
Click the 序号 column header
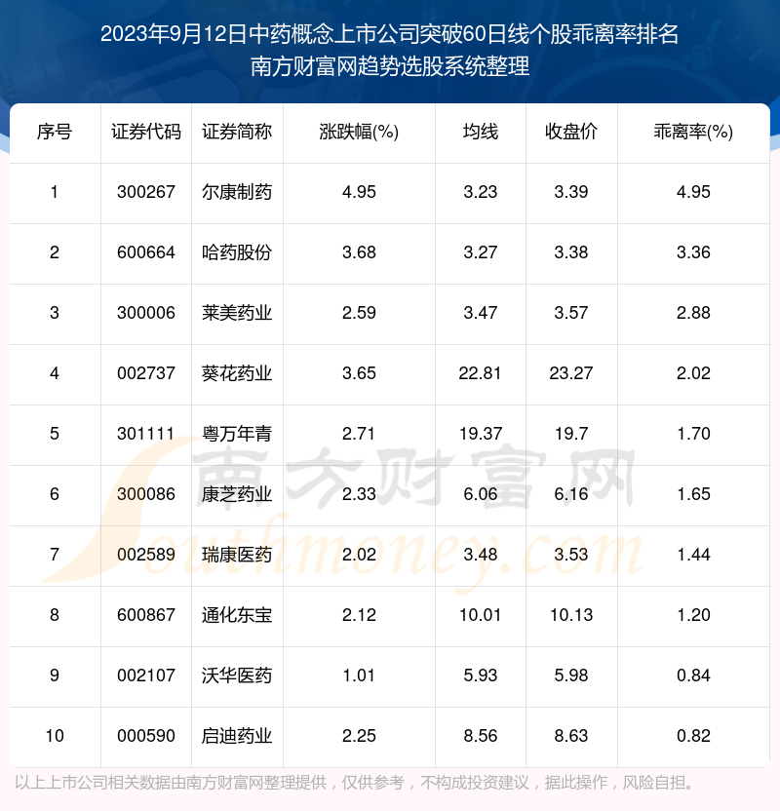55,132
